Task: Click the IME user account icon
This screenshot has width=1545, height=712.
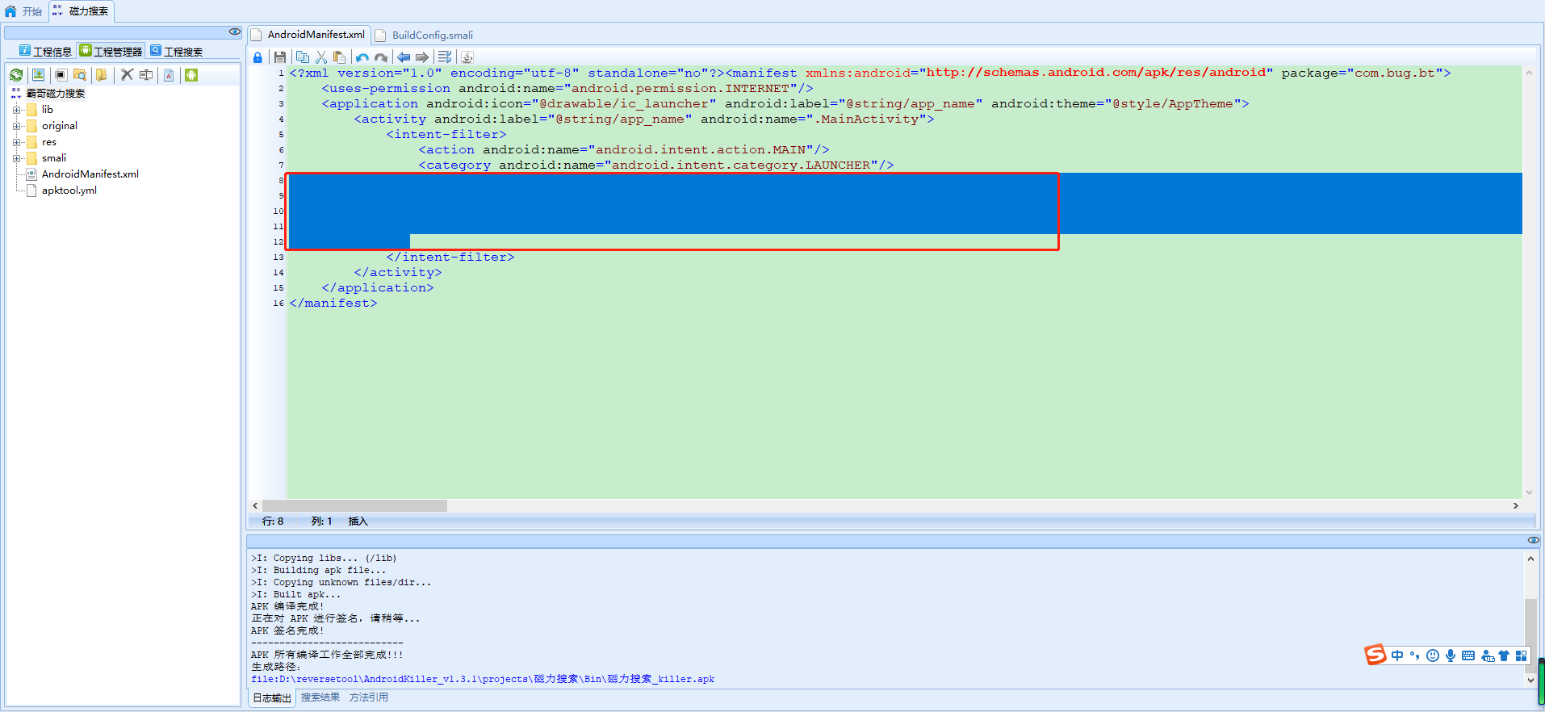Action: point(1487,655)
